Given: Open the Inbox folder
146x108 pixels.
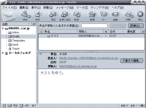Looking at the screenshot, I should pyautogui.click(x=16, y=32).
